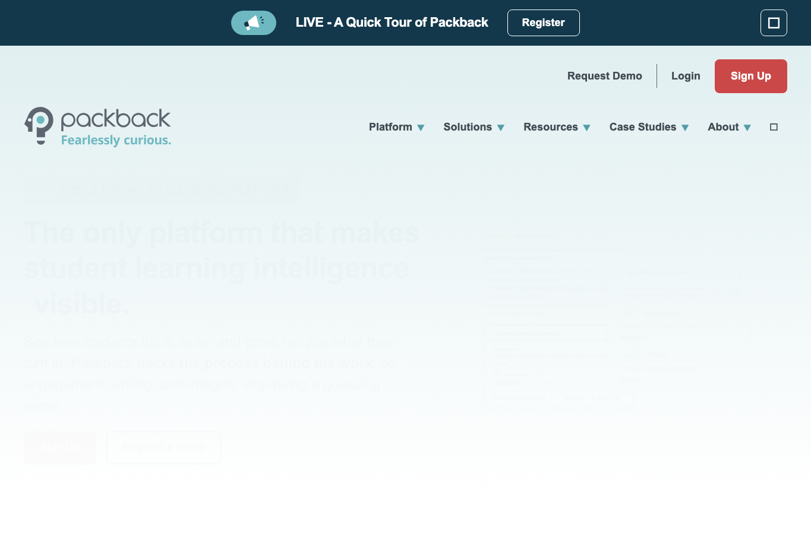Open the Request Demo link
Viewport: 811px width, 534px height.
click(605, 76)
